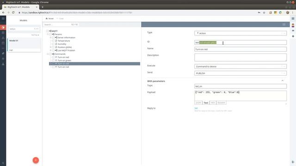The width and height of the screenshot is (296, 166).
Task: Select the JSON payload format tab
Action: [x=198, y=103]
